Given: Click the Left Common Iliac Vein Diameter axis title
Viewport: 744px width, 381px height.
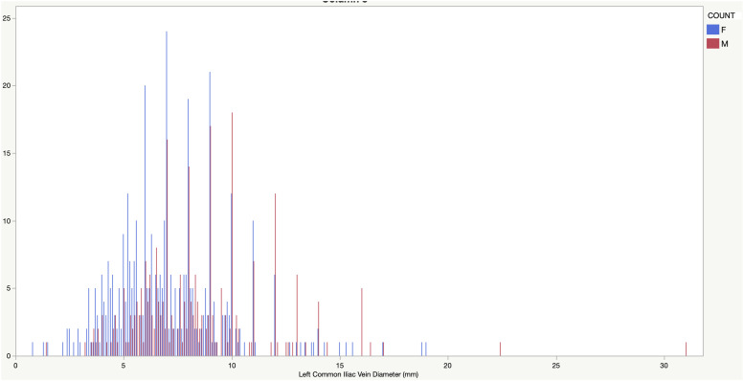Looking at the screenshot, I should [358, 374].
